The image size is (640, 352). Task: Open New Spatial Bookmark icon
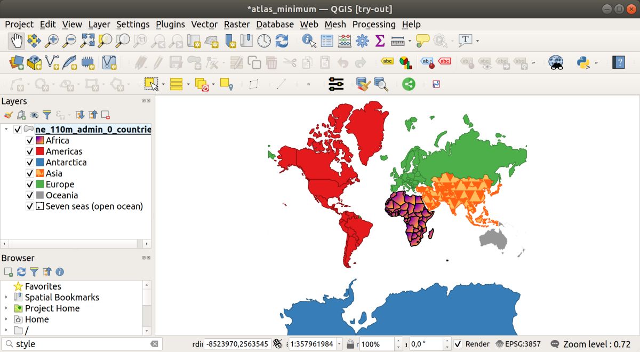(x=229, y=40)
